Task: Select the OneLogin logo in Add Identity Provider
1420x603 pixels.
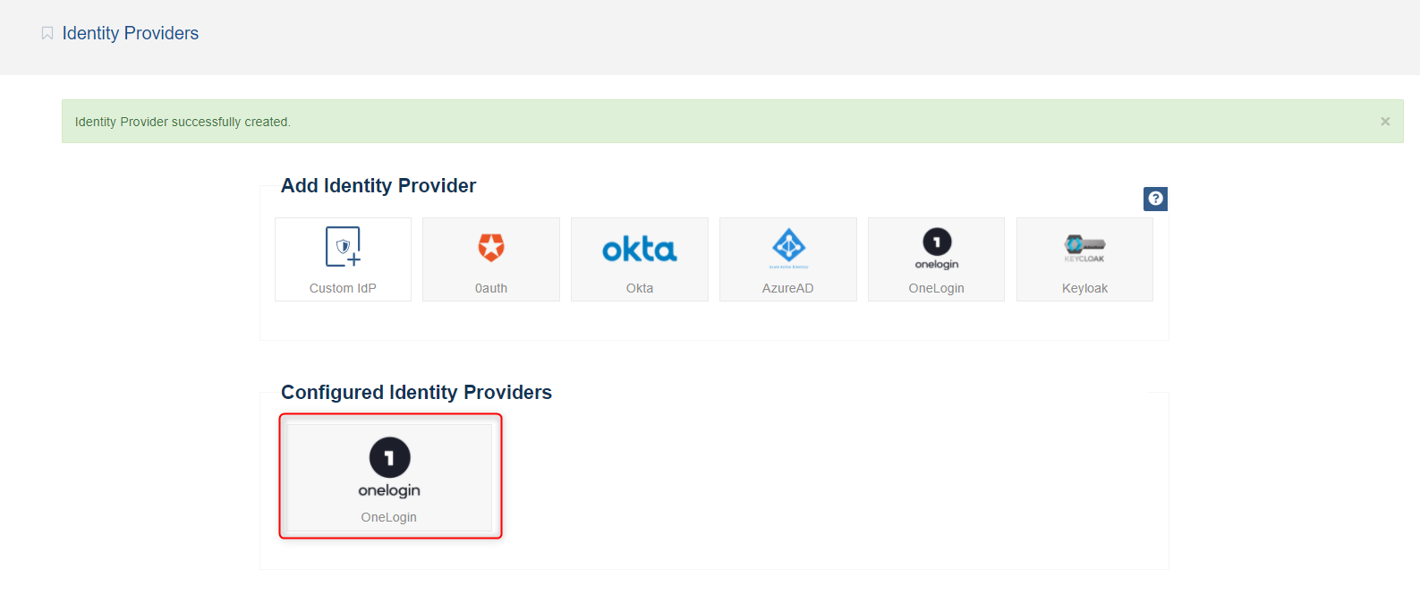Action: tap(937, 248)
